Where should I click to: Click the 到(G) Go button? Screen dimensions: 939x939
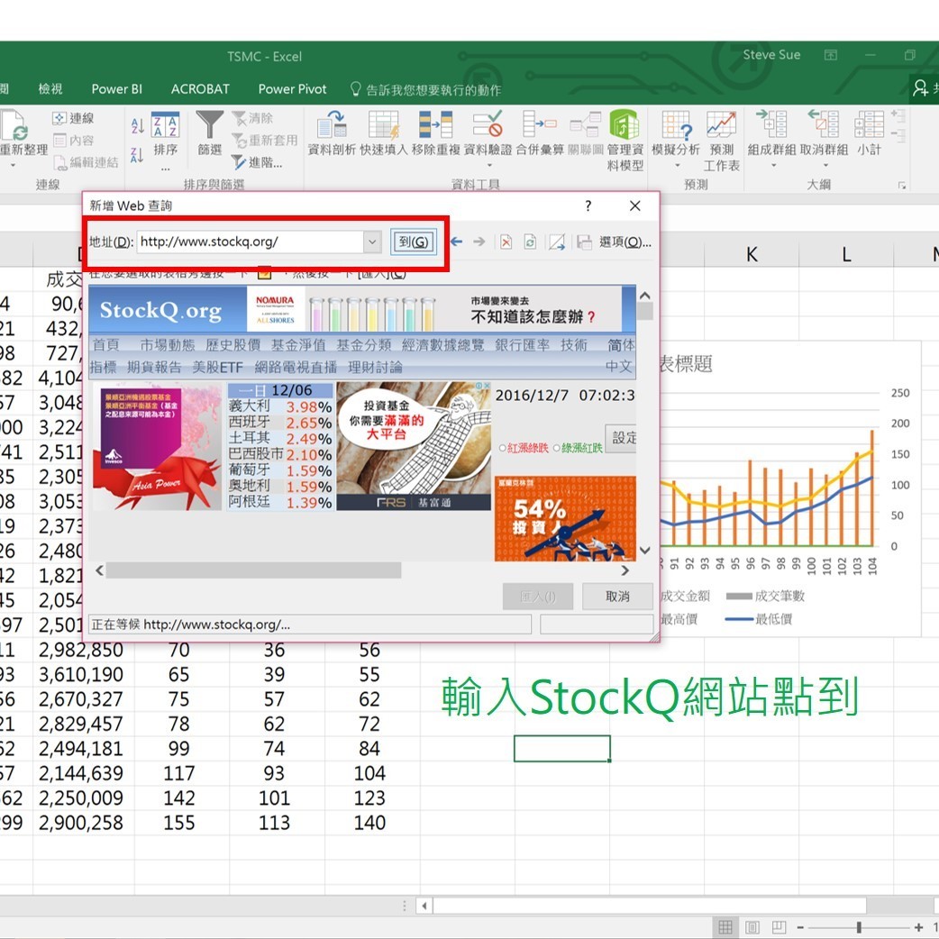[414, 242]
